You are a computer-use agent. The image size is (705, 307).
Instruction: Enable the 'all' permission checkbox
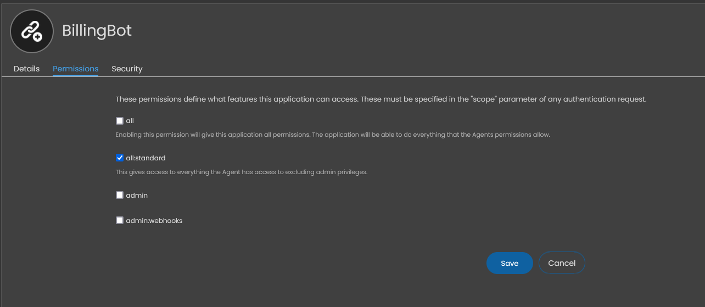(x=120, y=120)
